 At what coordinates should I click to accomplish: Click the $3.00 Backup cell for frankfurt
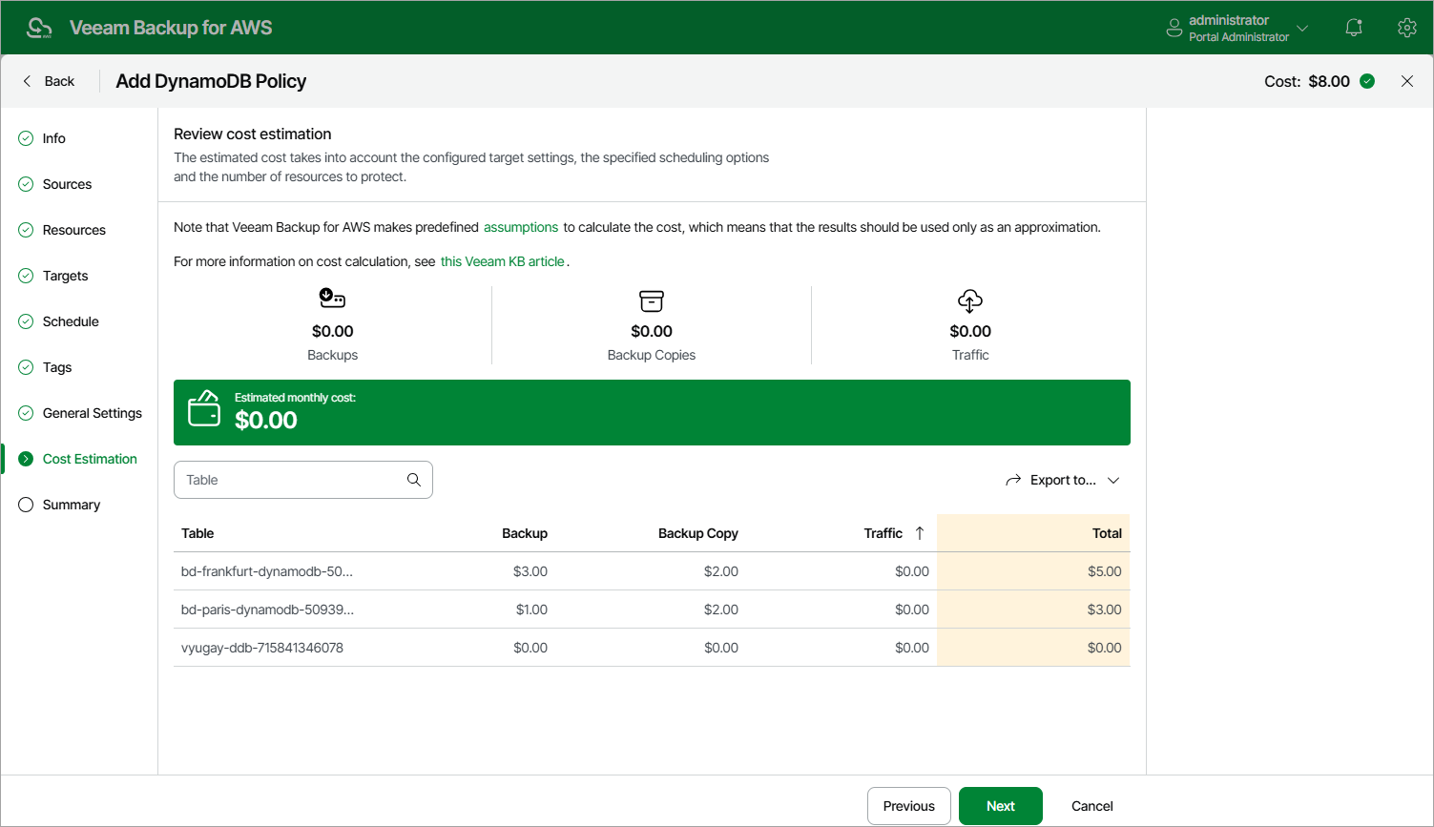[530, 571]
